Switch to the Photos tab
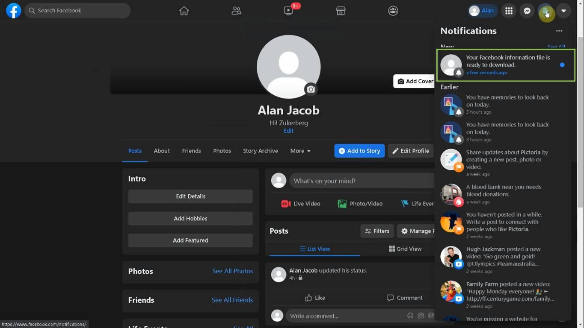This screenshot has width=584, height=328. tap(222, 151)
